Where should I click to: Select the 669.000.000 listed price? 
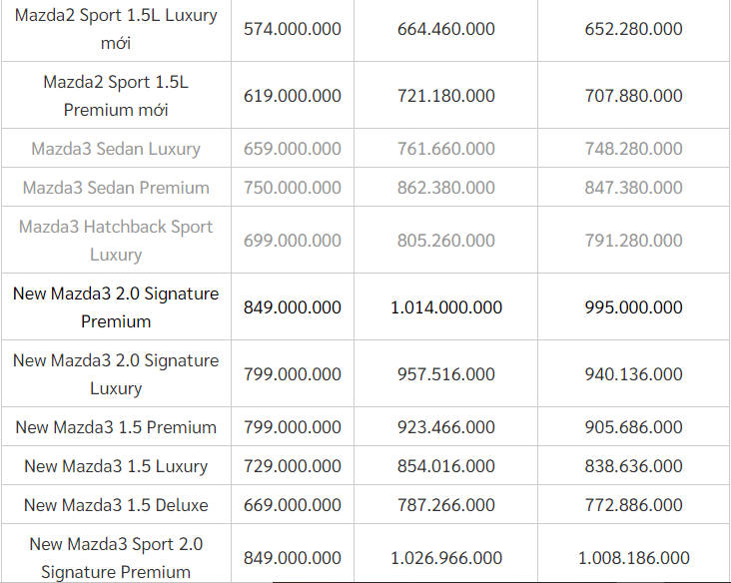[x=293, y=505]
